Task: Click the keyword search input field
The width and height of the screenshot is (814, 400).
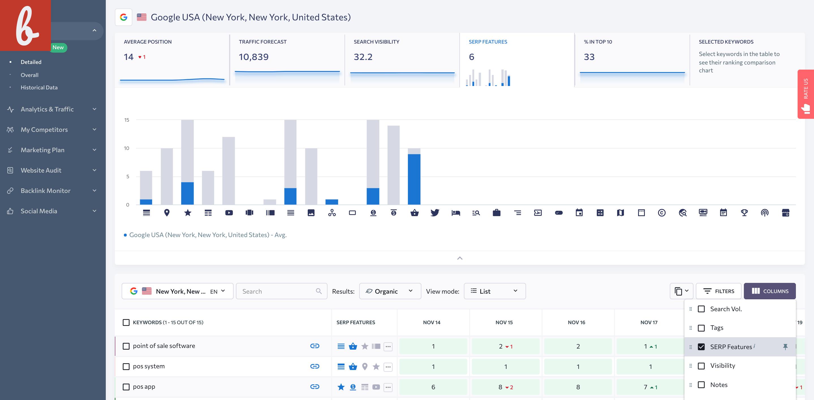Action: coord(281,291)
